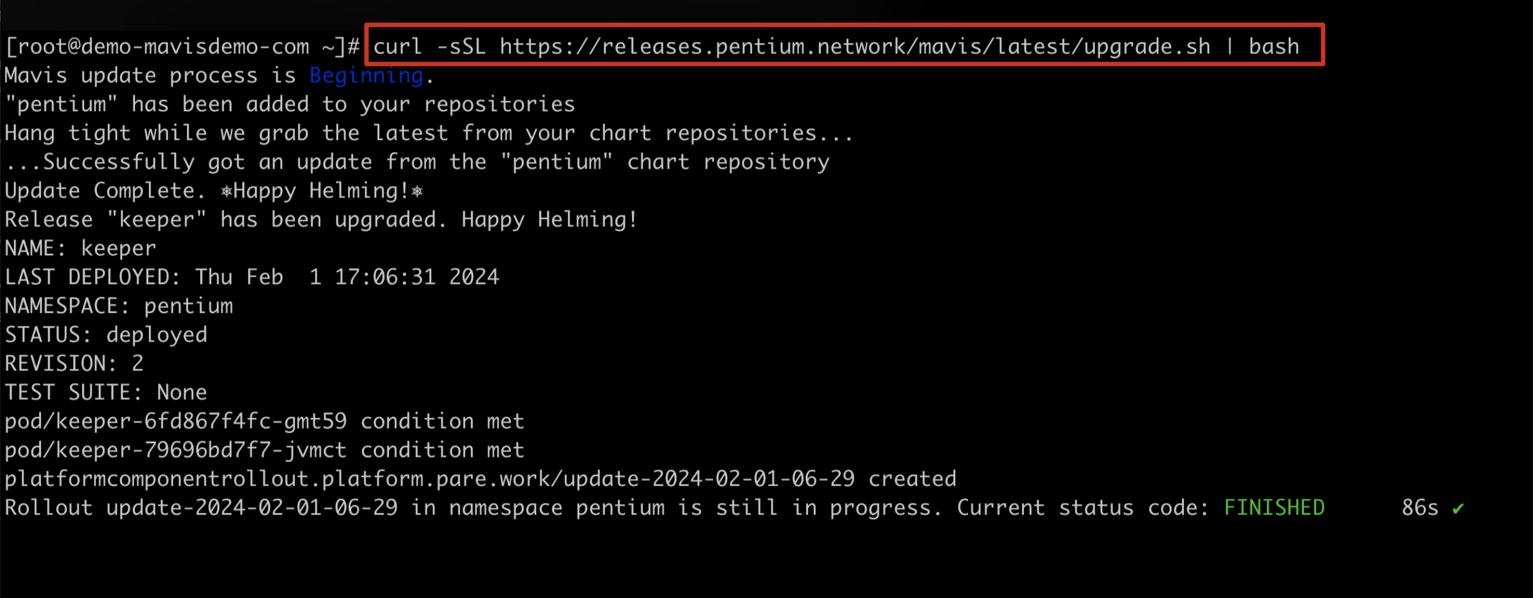Click the blue word Beginning

[x=366, y=76]
